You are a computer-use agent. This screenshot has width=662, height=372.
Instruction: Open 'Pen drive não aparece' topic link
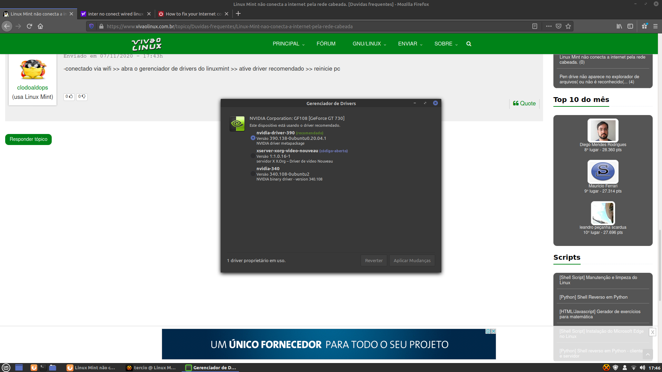[x=599, y=79]
